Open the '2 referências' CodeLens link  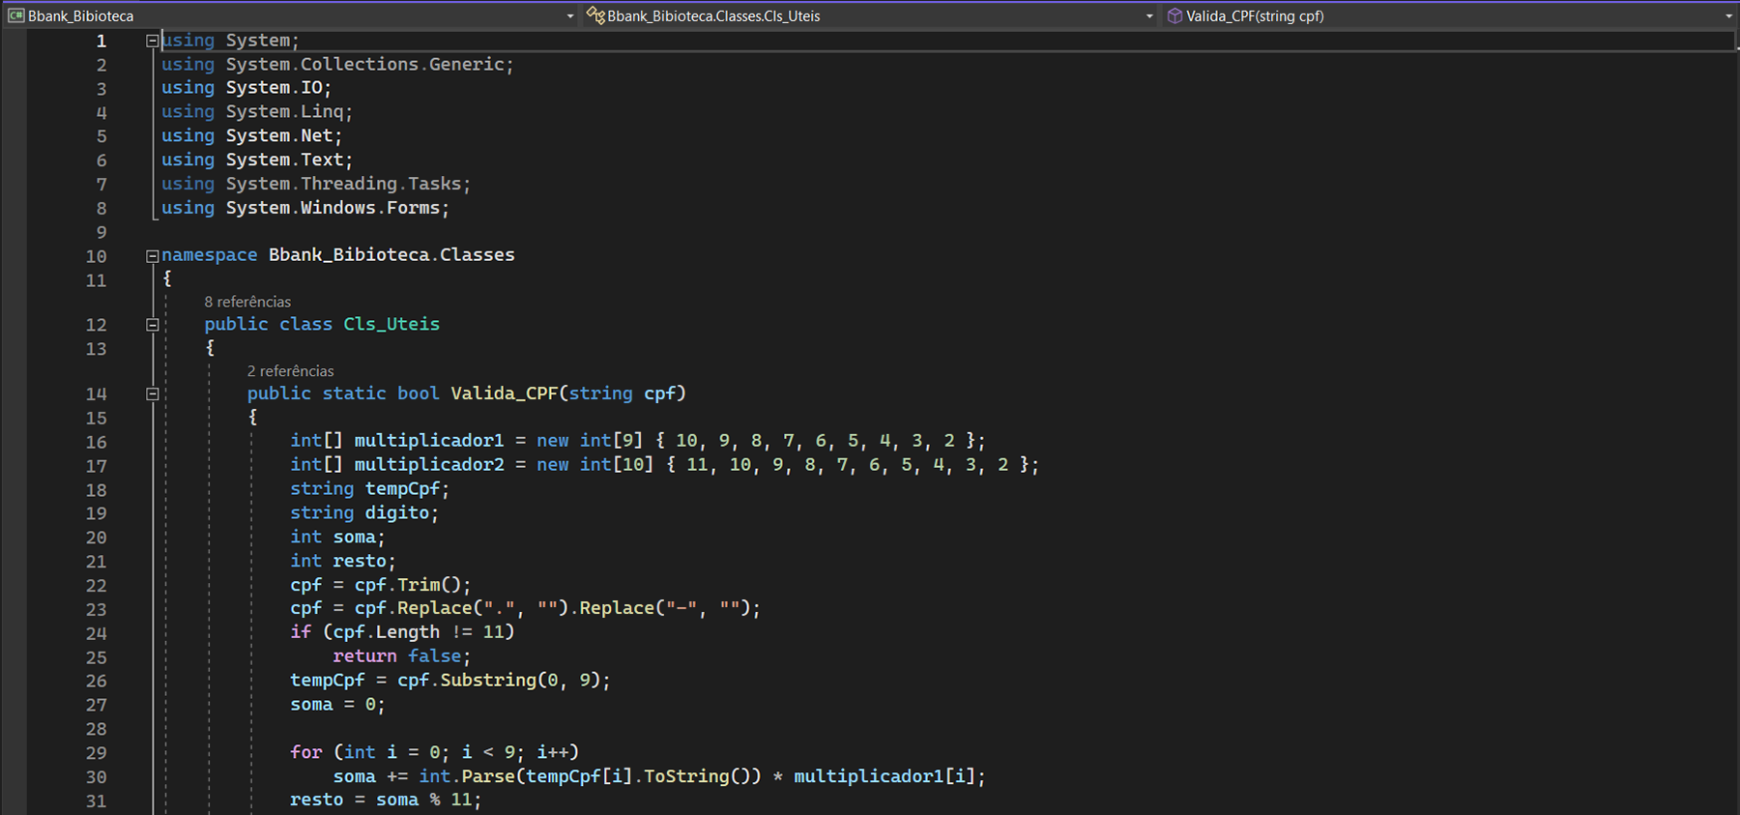coord(290,371)
